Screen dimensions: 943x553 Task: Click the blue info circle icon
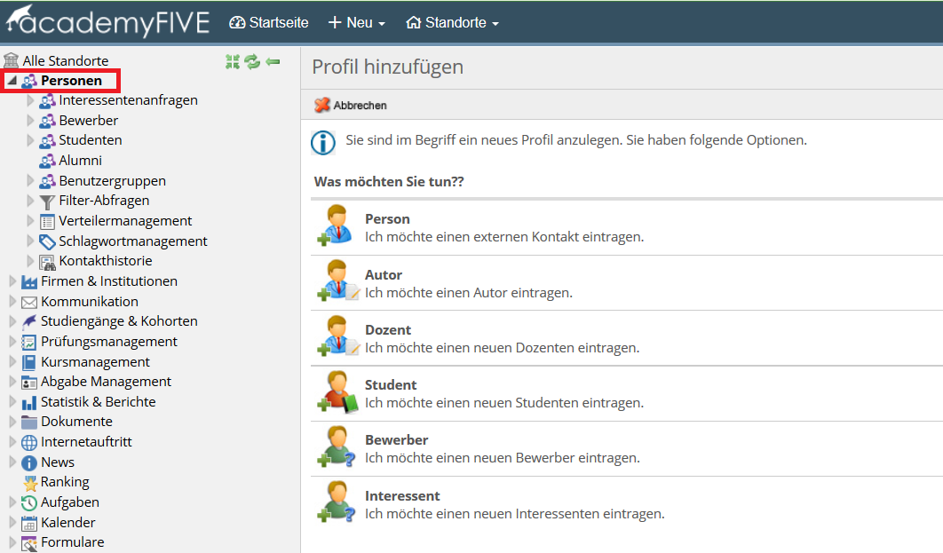323,143
